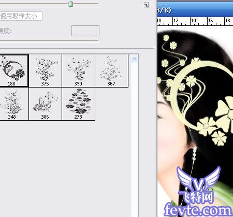Click the hardness slider track
233x217 pixels.
[49, 41]
